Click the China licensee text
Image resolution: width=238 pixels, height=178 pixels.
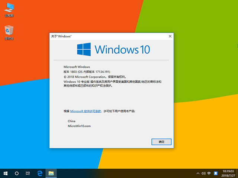tap(71, 121)
